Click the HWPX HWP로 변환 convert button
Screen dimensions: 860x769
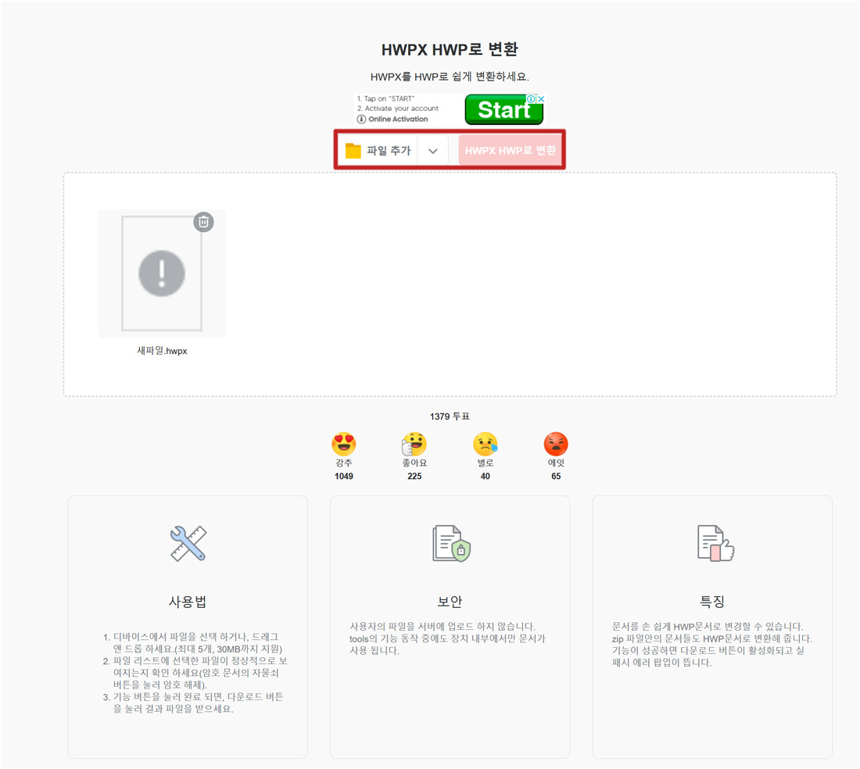510,150
